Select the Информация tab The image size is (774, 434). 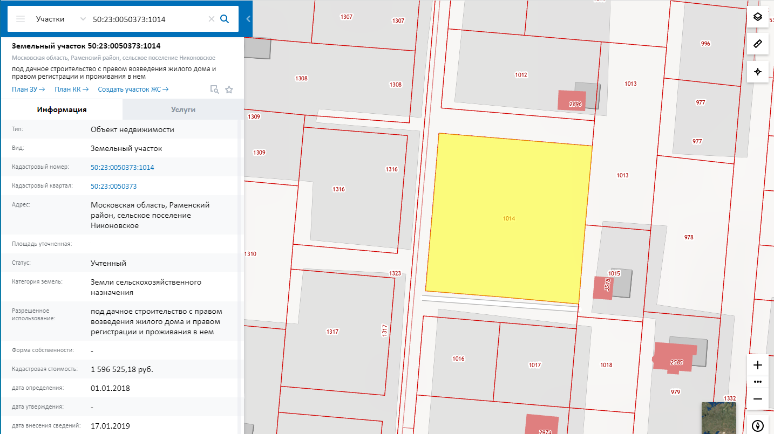pos(62,109)
